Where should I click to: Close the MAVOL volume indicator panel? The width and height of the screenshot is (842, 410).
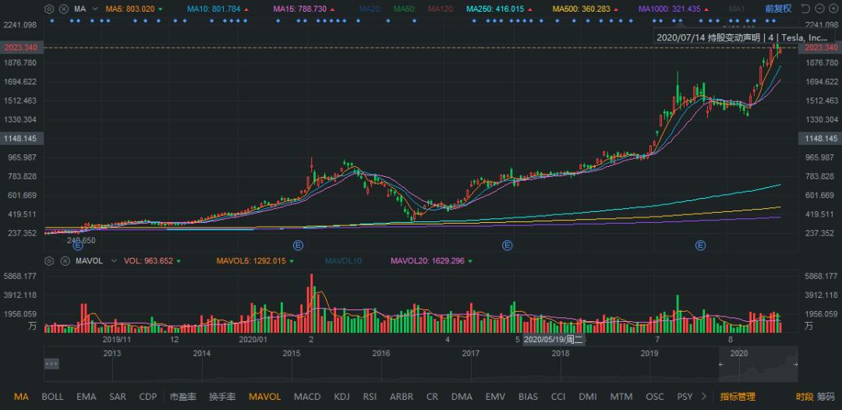pos(62,260)
